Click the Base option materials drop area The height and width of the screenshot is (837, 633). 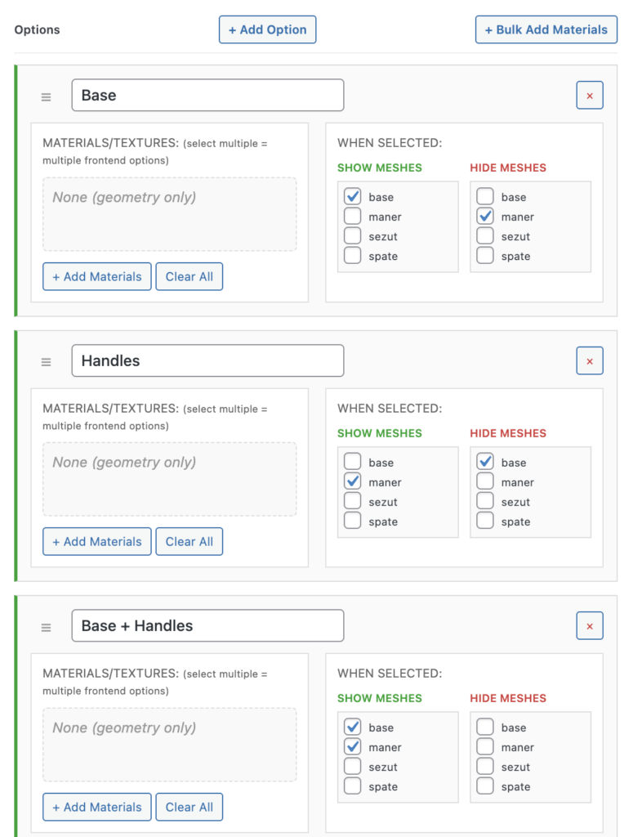pos(170,214)
